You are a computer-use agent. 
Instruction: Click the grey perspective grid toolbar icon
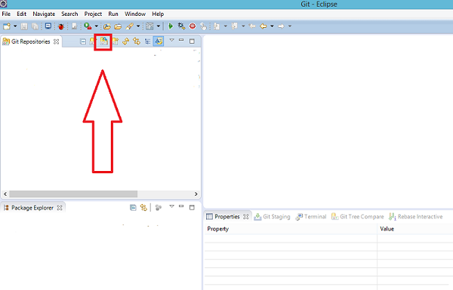coord(149,26)
